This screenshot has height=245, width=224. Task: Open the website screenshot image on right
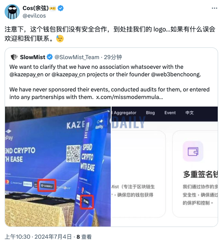(164, 167)
